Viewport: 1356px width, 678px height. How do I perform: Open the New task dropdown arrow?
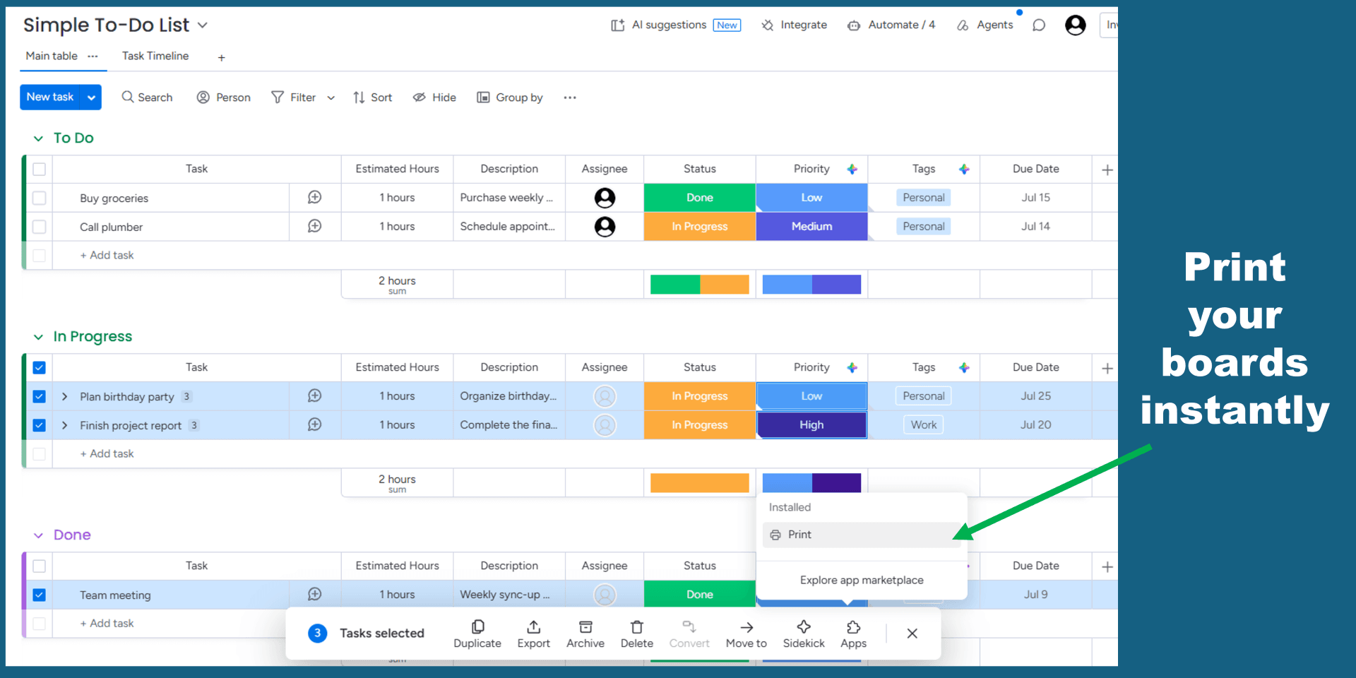(92, 97)
